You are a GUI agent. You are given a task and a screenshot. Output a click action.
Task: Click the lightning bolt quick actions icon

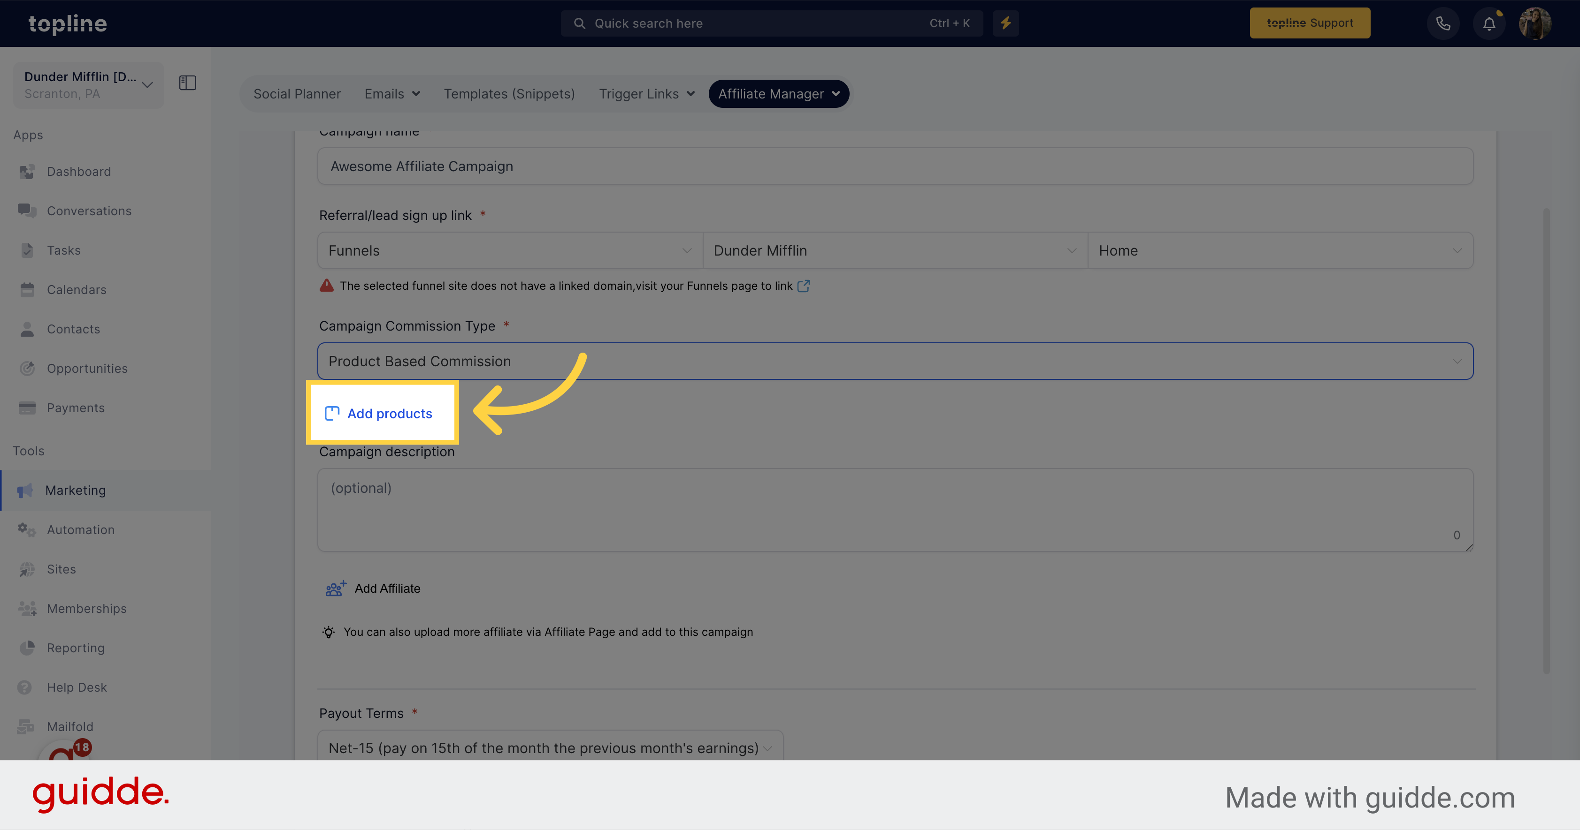1005,23
